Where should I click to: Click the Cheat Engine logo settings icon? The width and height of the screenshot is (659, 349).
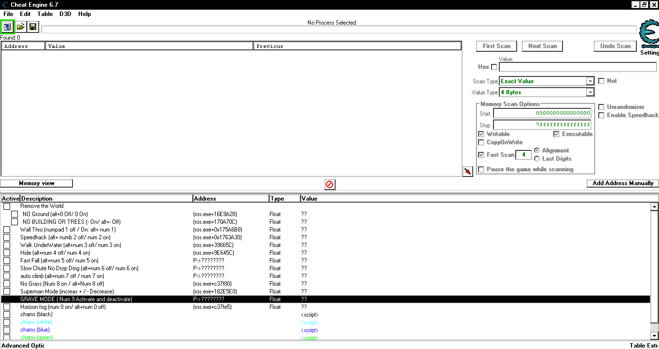648,34
